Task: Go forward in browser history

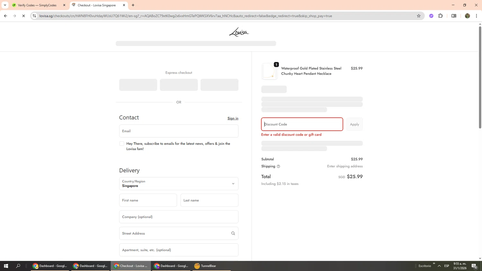Action: 14,16
